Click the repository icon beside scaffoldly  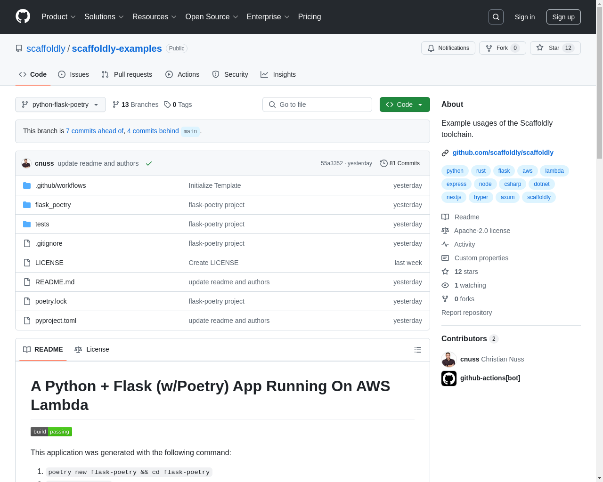19,48
